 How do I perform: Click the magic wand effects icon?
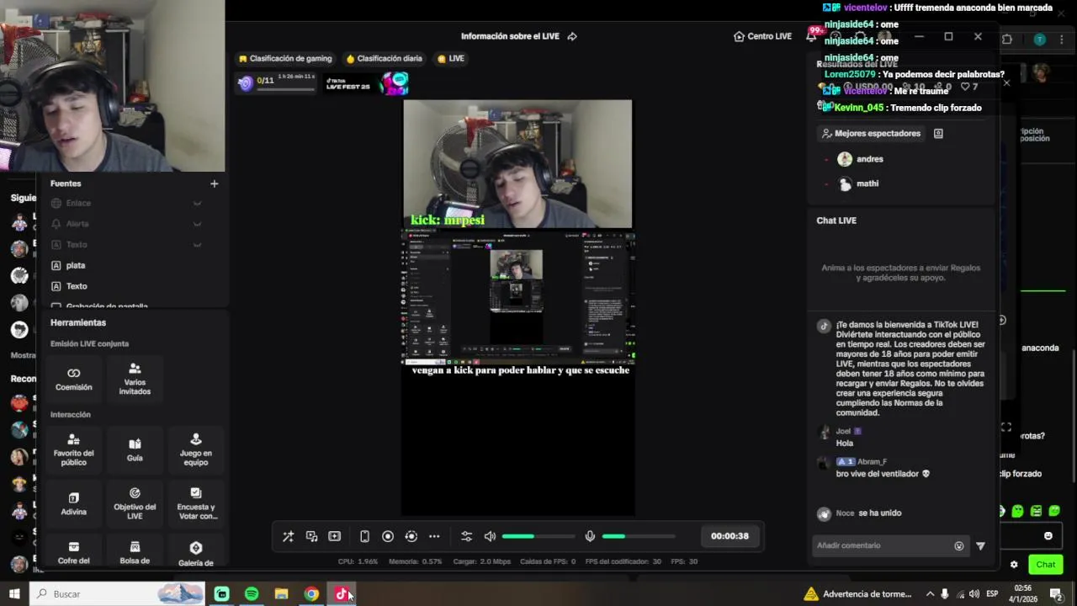(x=288, y=536)
